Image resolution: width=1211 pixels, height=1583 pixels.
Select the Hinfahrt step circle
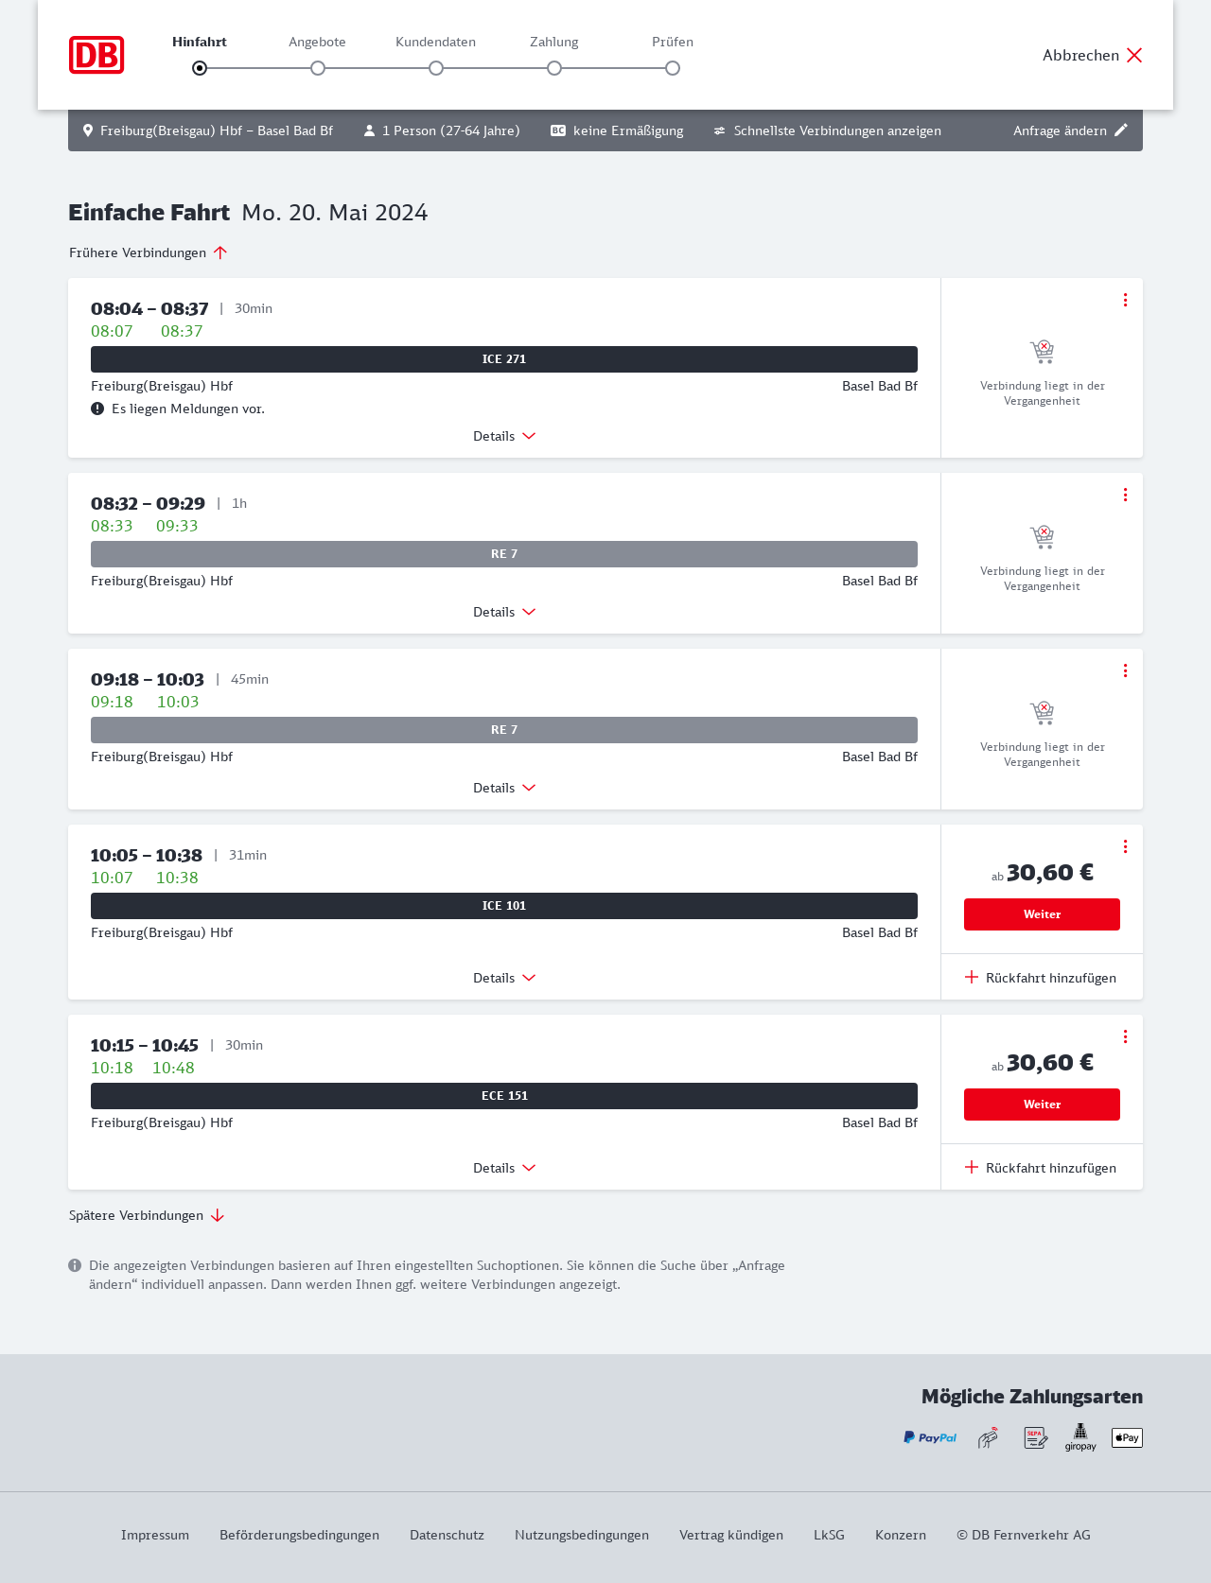(x=200, y=68)
